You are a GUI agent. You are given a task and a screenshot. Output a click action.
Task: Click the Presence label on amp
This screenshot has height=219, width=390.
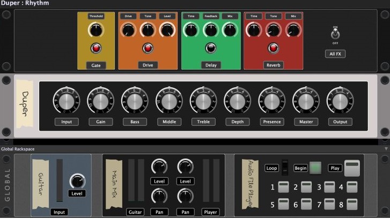click(272, 122)
